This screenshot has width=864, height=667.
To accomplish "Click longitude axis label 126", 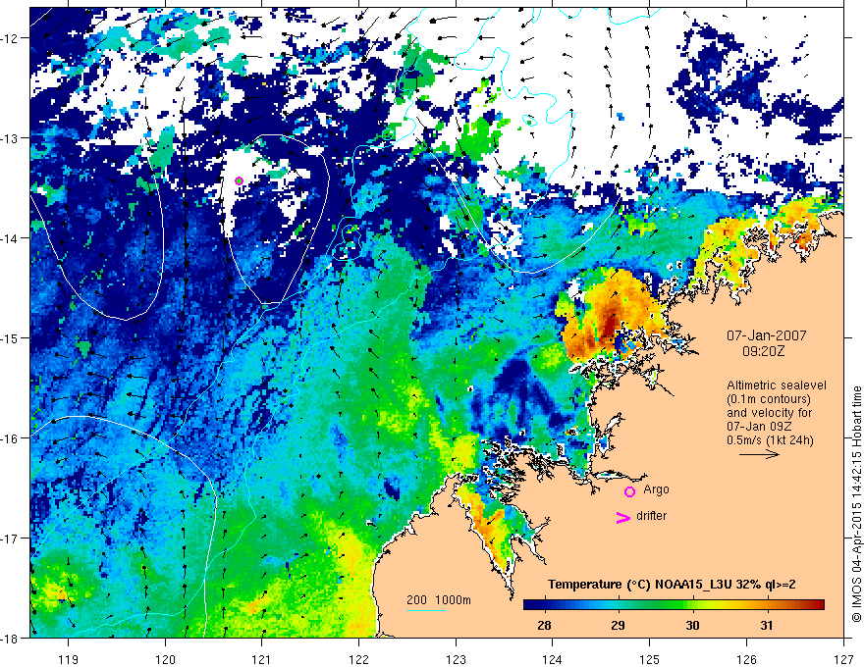I will (746, 659).
